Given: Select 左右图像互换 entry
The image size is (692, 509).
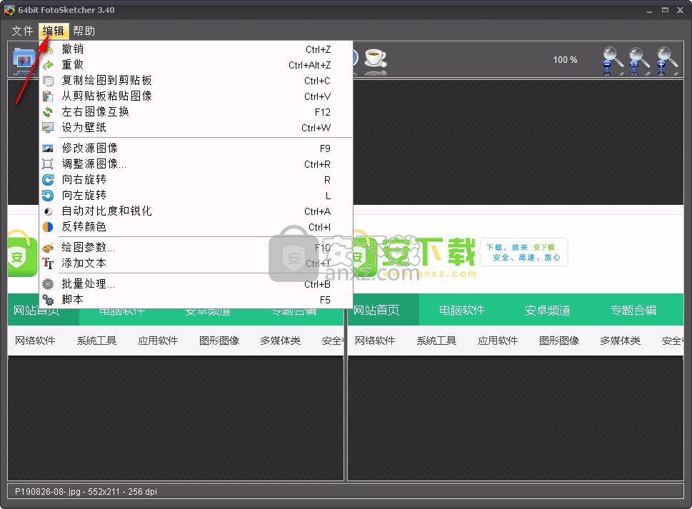Looking at the screenshot, I should (x=196, y=111).
